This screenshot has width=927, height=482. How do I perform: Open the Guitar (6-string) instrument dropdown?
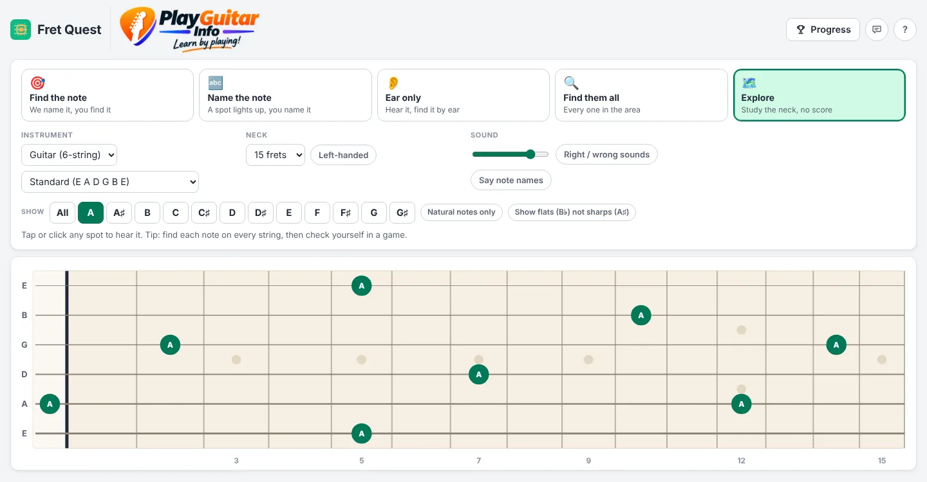coord(70,155)
